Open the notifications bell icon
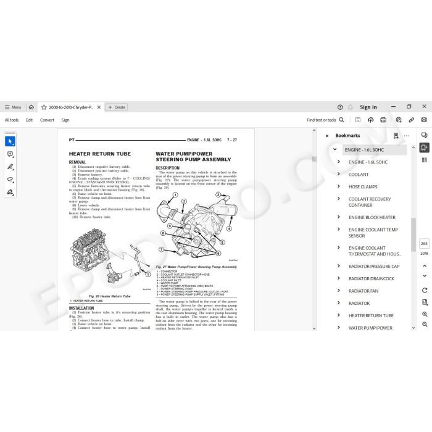This screenshot has height=432, width=432. click(x=350, y=107)
